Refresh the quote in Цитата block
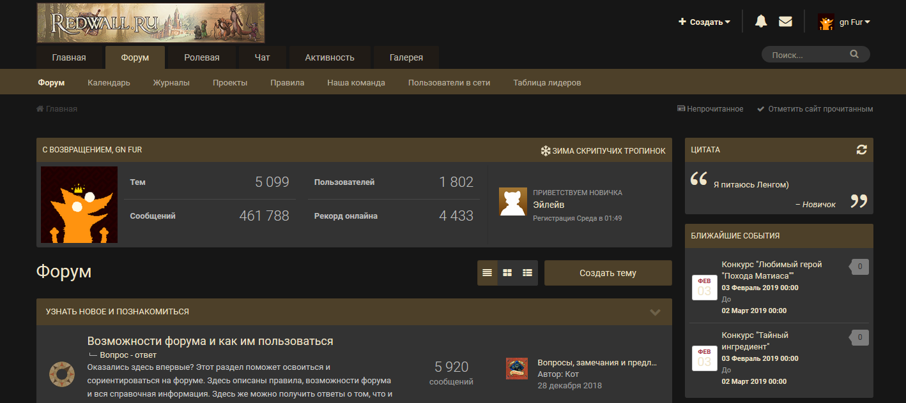Image resolution: width=906 pixels, height=403 pixels. pos(862,150)
